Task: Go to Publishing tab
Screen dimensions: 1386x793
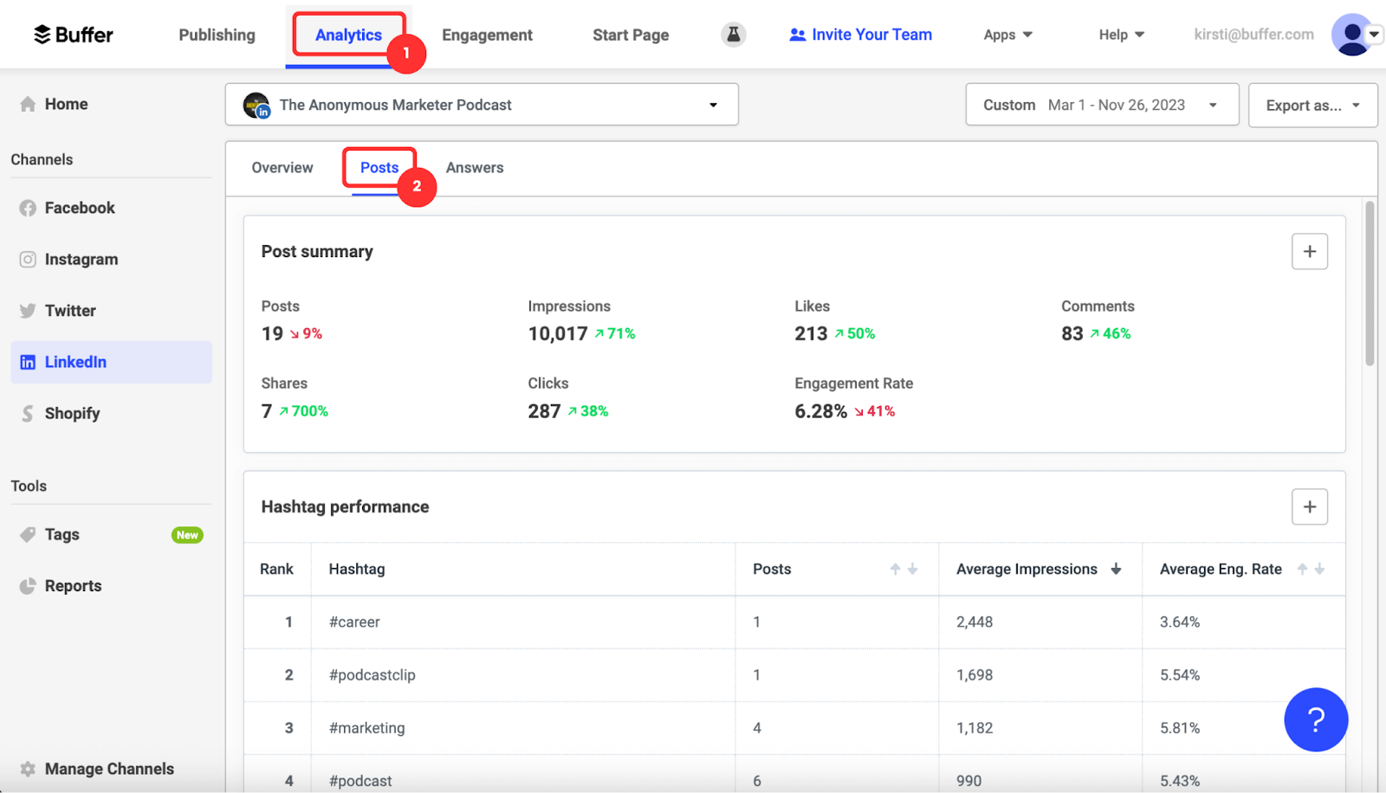Action: 217,35
